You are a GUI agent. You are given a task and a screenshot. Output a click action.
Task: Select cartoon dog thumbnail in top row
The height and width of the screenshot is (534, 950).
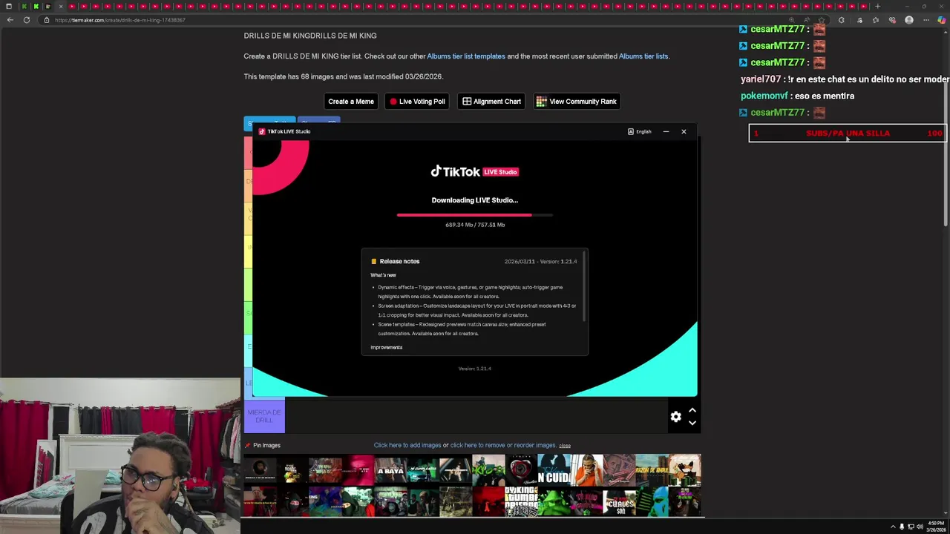point(684,470)
